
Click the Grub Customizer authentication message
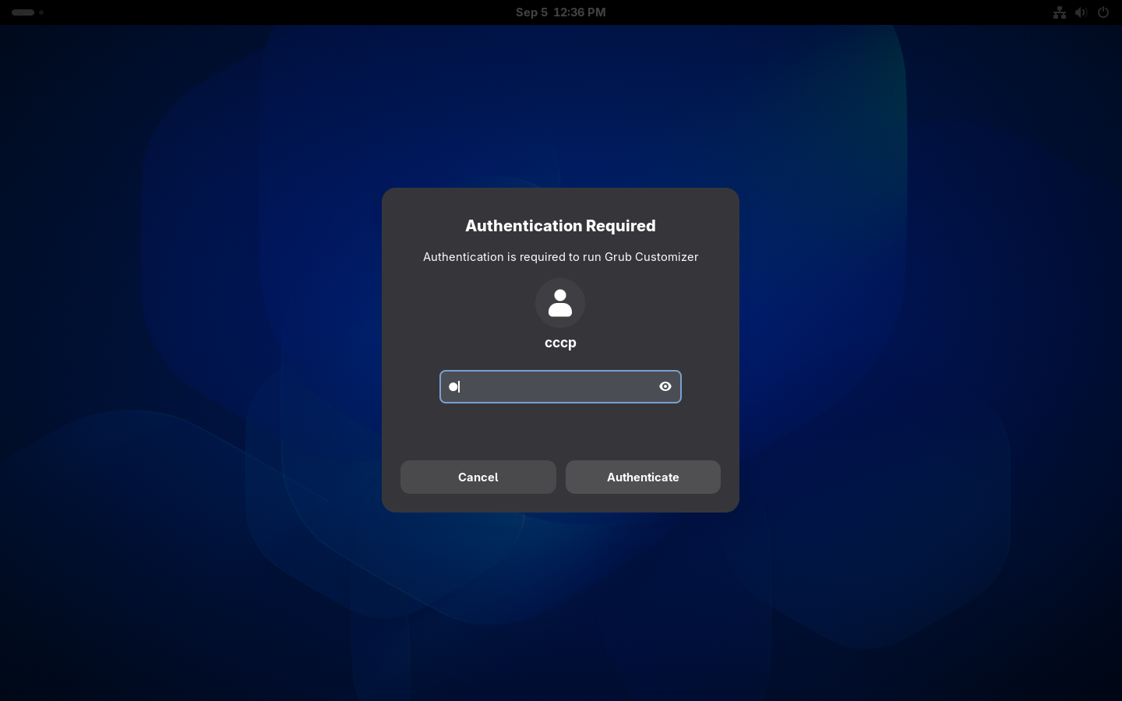click(x=560, y=257)
